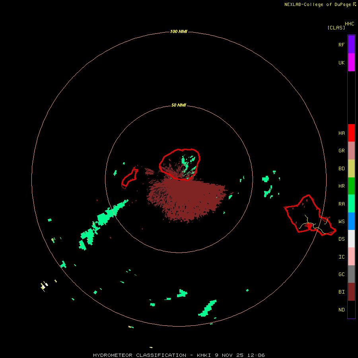Screen dimensions: 358x358
Task: Click the "ND" legend label
Action: coord(341,310)
